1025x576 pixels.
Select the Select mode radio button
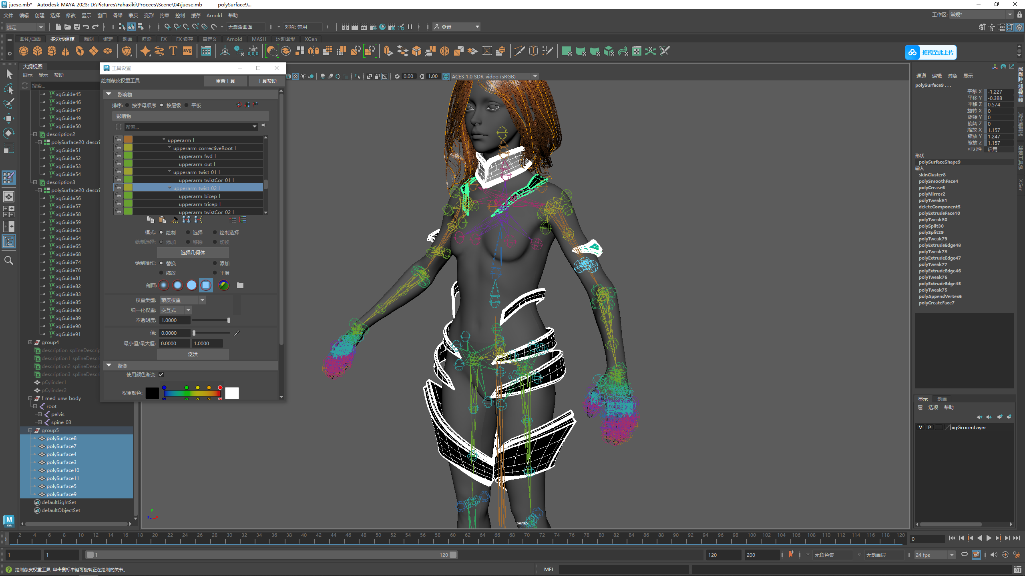pyautogui.click(x=188, y=232)
